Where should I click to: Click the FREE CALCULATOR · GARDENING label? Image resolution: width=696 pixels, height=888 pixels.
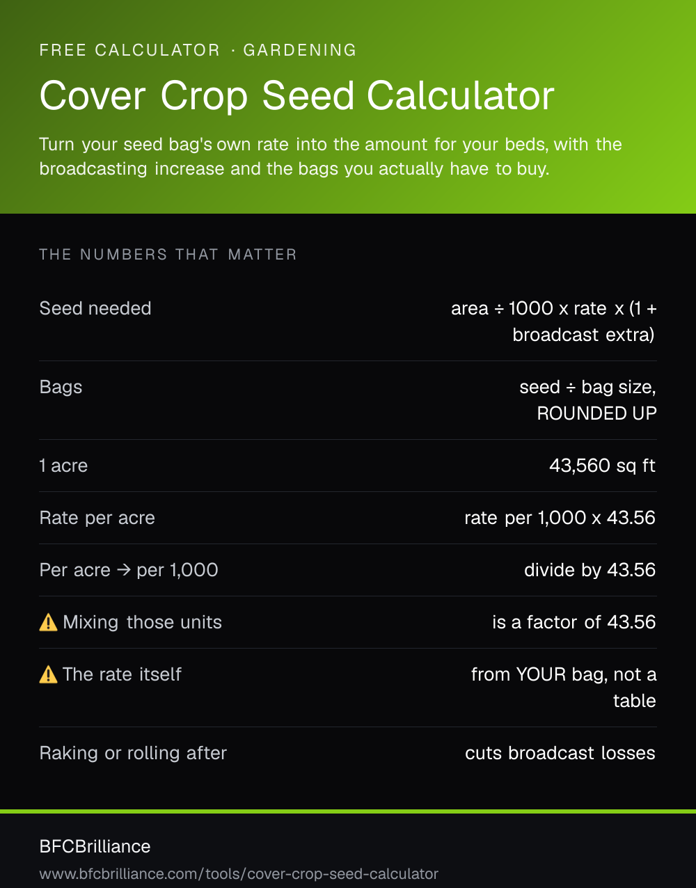[198, 50]
